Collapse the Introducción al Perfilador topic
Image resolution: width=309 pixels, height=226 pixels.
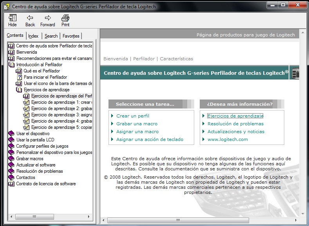(x=11, y=65)
